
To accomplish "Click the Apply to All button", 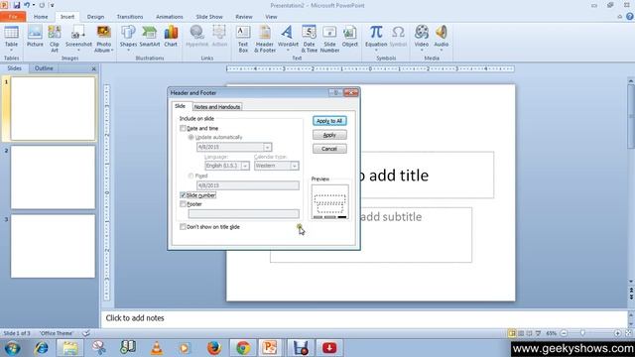I will click(329, 121).
